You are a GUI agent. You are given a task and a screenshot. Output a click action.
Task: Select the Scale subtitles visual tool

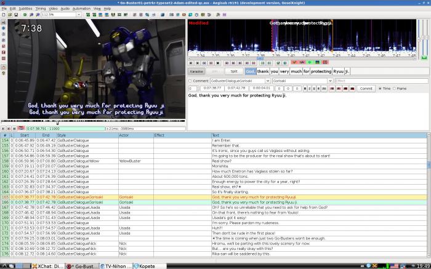point(4,46)
